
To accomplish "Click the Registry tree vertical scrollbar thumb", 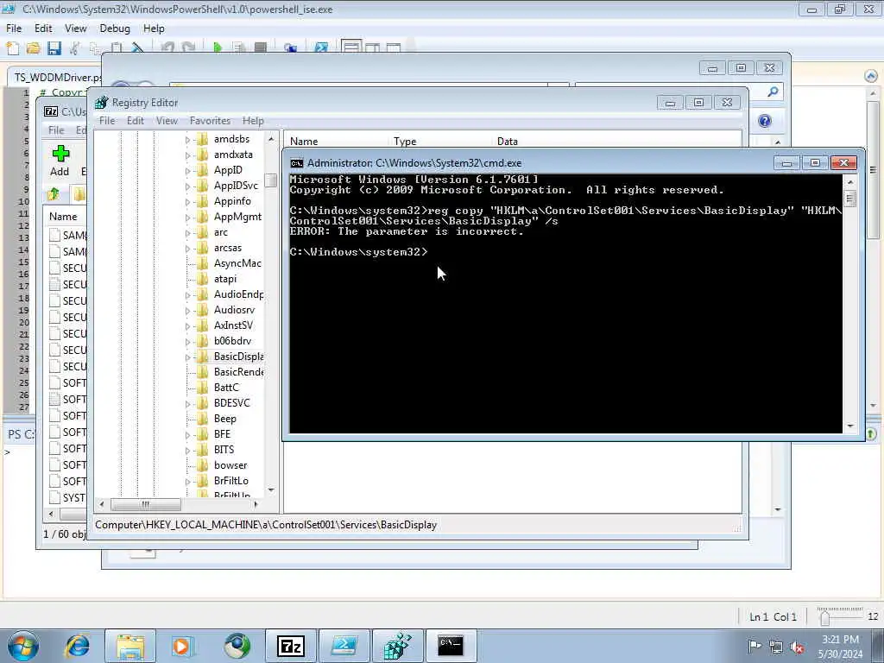I will pyautogui.click(x=271, y=180).
